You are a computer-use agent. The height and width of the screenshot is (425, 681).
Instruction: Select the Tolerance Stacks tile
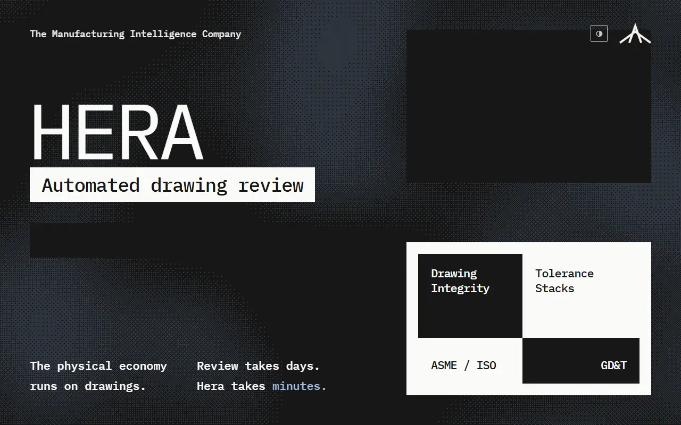tap(581, 296)
